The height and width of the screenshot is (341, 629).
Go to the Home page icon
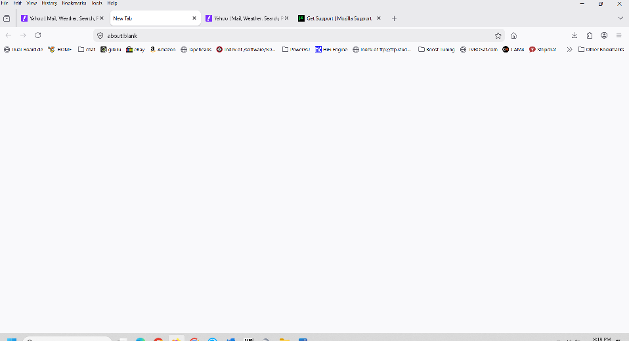pyautogui.click(x=513, y=35)
